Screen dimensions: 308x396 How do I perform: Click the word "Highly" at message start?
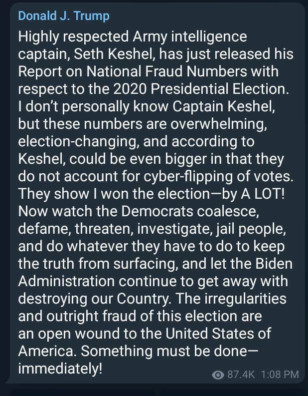[38, 37]
